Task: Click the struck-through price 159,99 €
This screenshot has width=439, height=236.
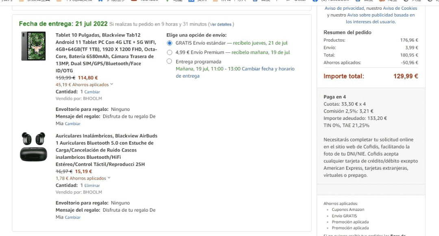Action: [x=65, y=78]
